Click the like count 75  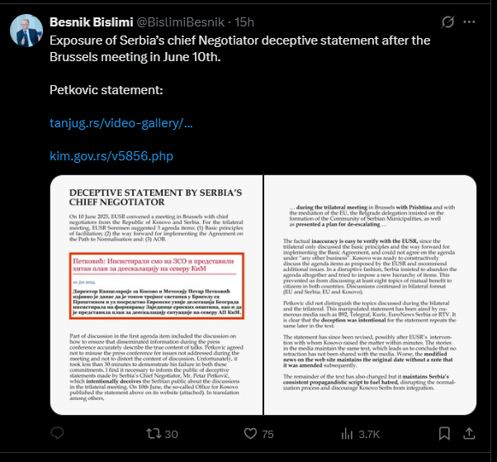[x=267, y=434]
